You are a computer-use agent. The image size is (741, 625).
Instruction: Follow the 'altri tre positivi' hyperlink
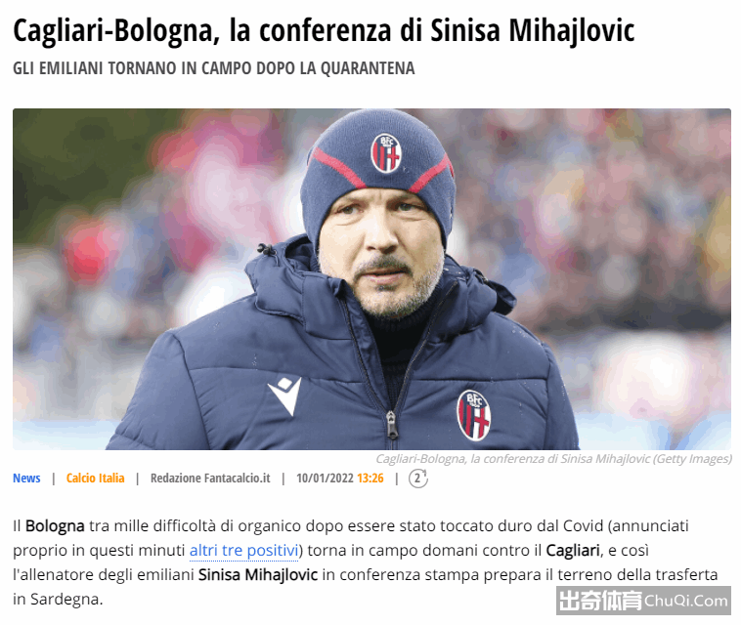click(x=243, y=551)
